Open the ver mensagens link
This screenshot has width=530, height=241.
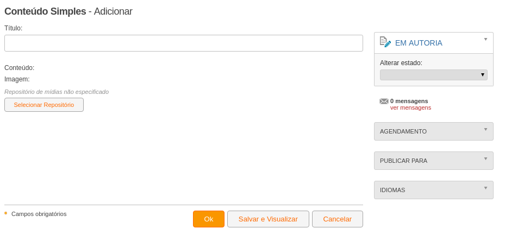pos(410,107)
